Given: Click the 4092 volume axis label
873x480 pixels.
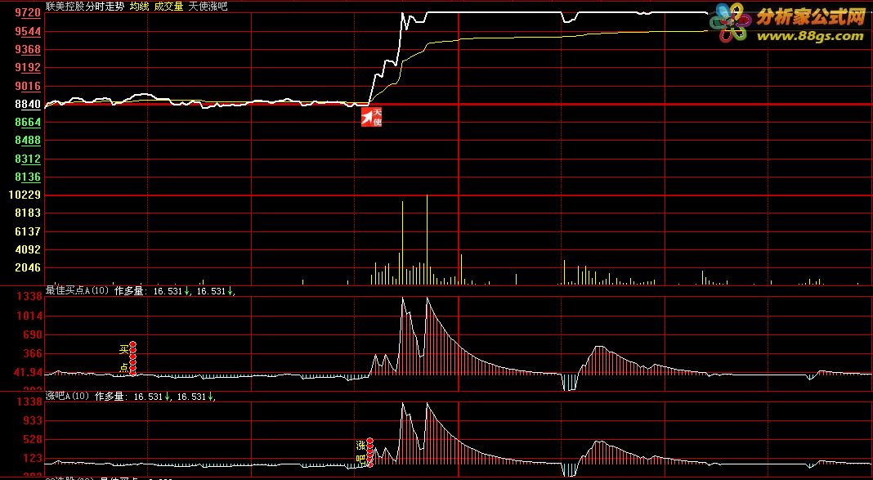Looking at the screenshot, I should click(27, 249).
